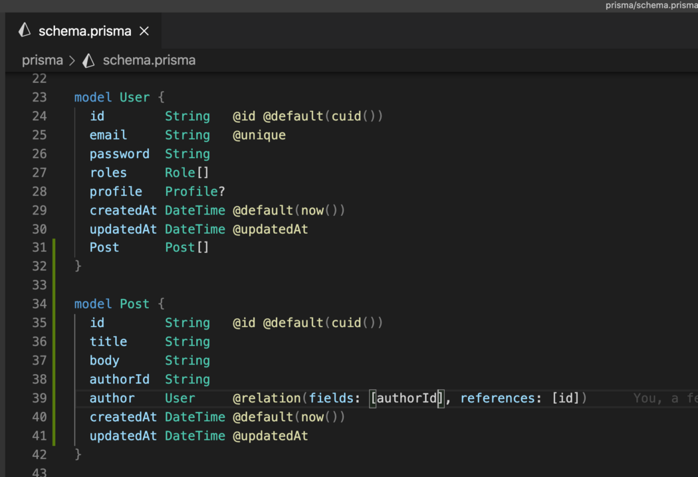Screen dimensions: 698x477
Task: Click 'fields:' in the relation attribute
Action: [334, 398]
